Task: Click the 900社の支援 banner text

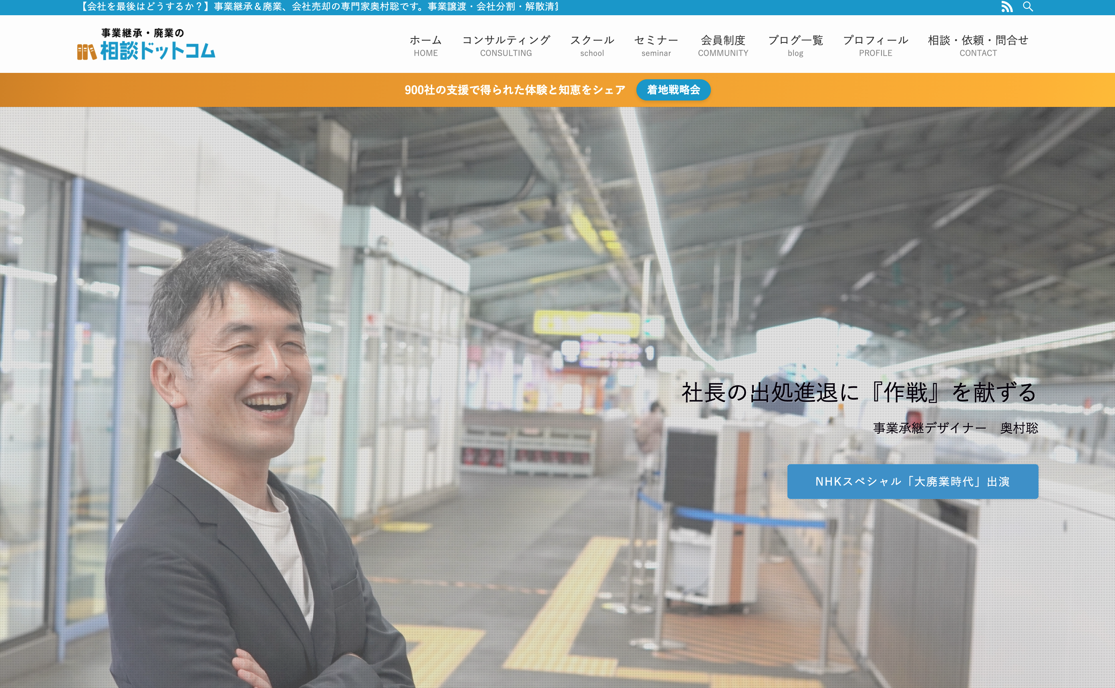Action: pos(514,90)
